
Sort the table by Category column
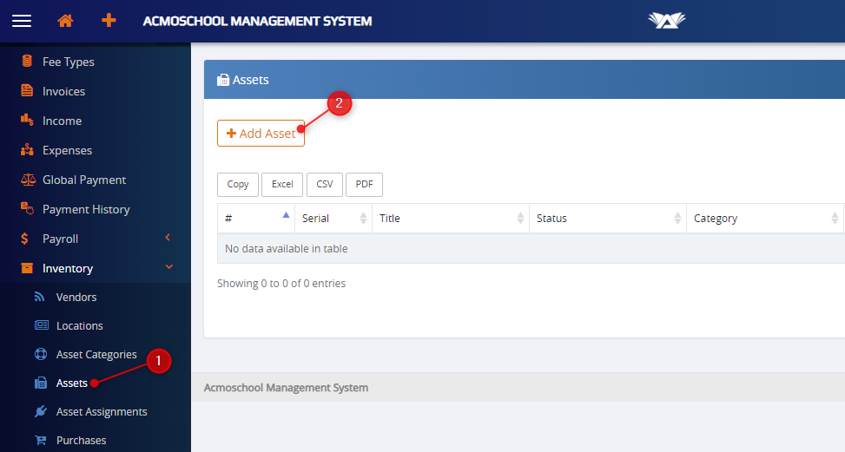point(764,219)
